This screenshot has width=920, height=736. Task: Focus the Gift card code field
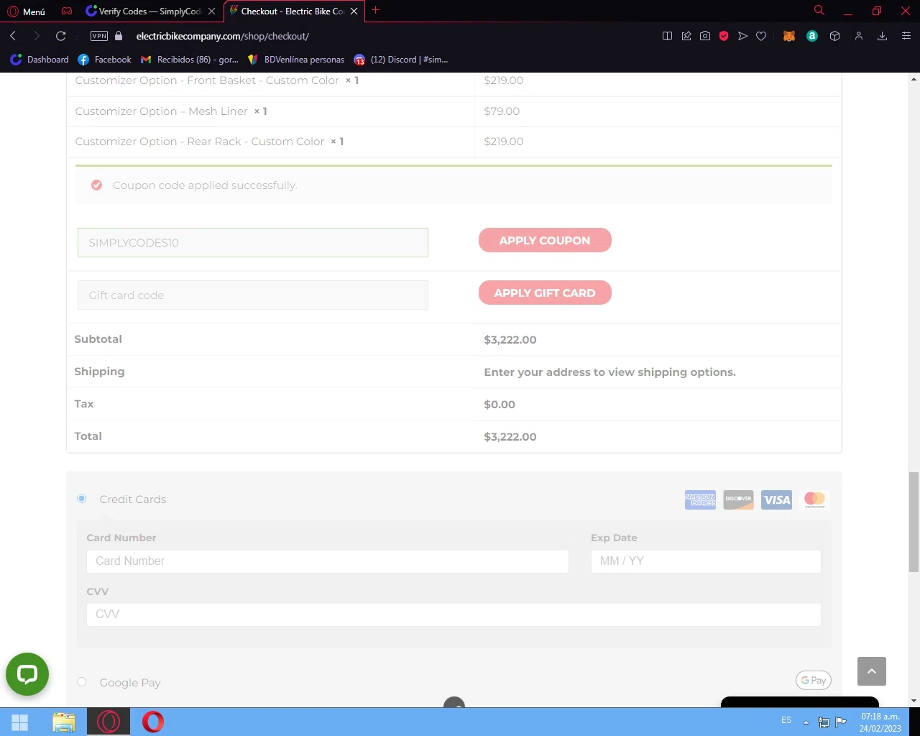(253, 295)
